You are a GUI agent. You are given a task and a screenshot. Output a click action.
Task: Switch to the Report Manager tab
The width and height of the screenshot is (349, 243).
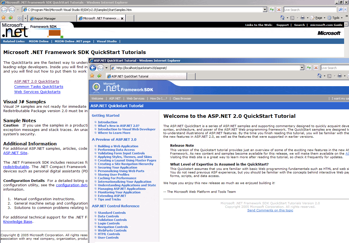tap(53, 19)
